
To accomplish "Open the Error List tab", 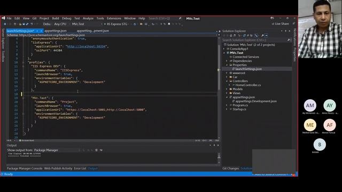I will click(x=80, y=169).
